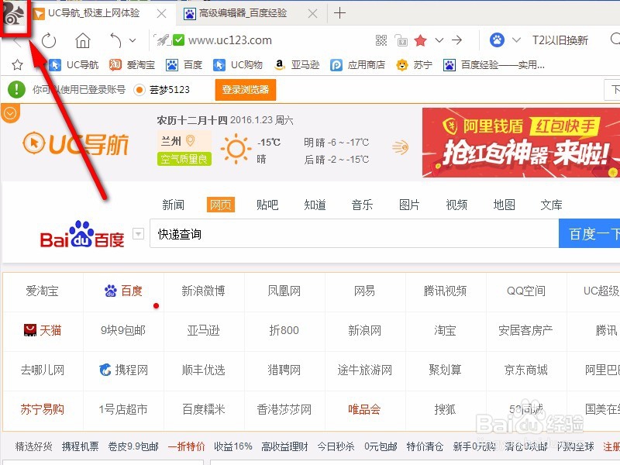The height and width of the screenshot is (465, 620).
Task: Click the 登录浏览器 button
Action: pyautogui.click(x=245, y=90)
